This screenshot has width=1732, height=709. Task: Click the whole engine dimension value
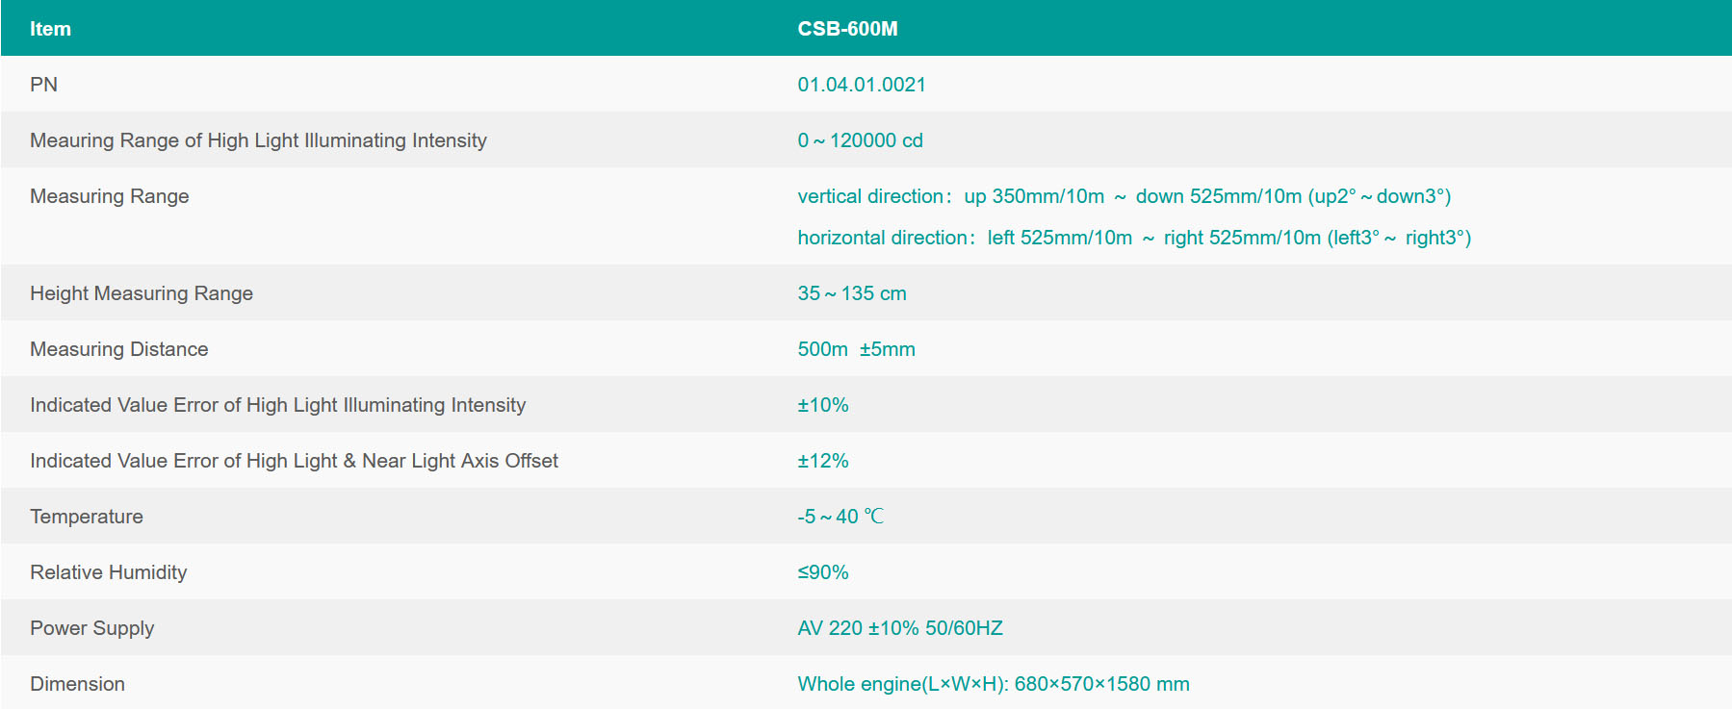pyautogui.click(x=993, y=684)
